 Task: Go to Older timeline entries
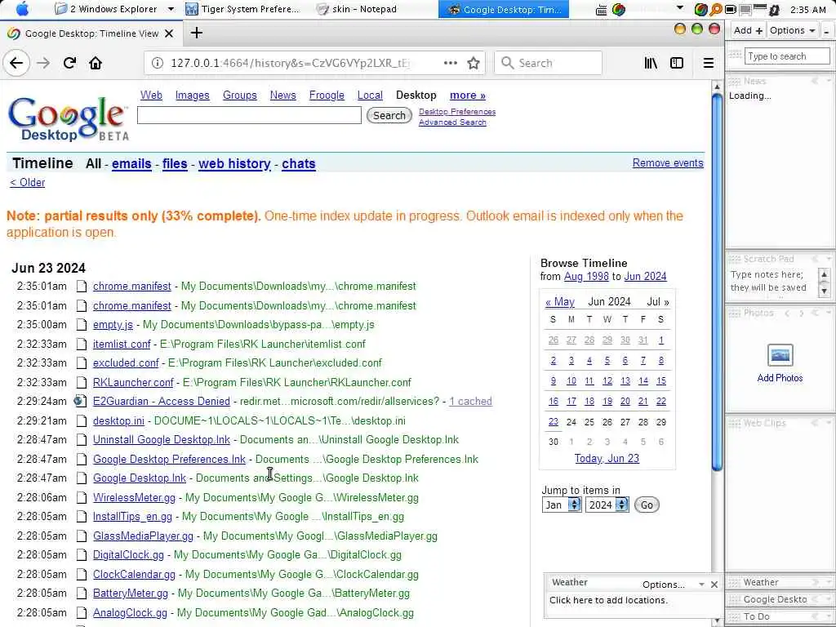[x=27, y=182]
